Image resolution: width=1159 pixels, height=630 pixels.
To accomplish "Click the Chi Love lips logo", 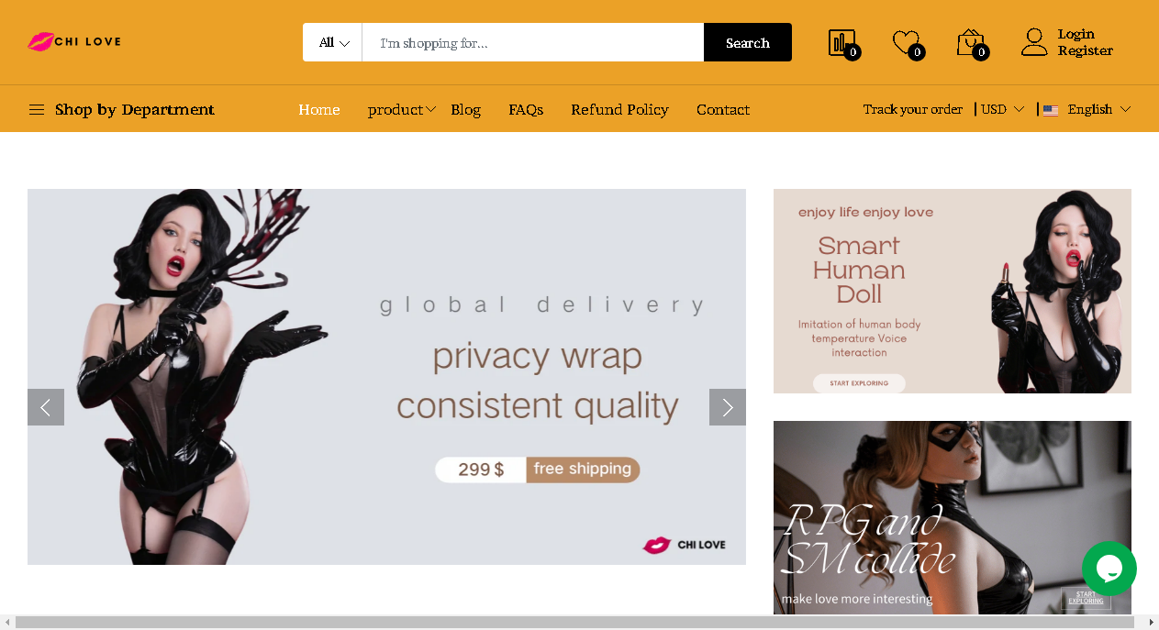I will (x=74, y=41).
